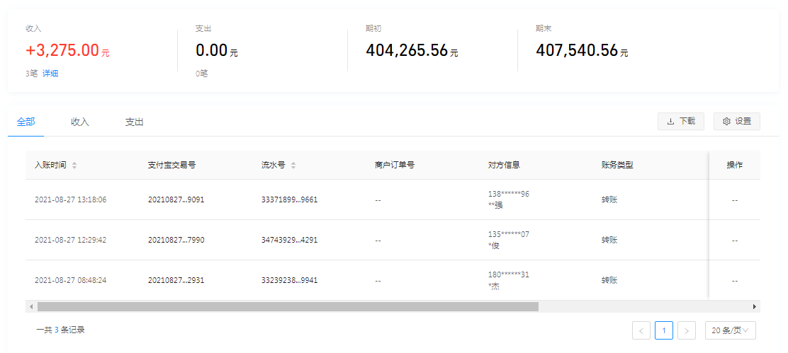The image size is (788, 353).
Task: Go to next page arrow
Action: tap(686, 330)
